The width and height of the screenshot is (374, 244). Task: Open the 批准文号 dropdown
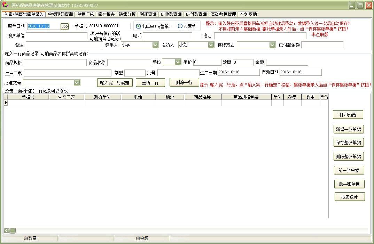coord(77,83)
